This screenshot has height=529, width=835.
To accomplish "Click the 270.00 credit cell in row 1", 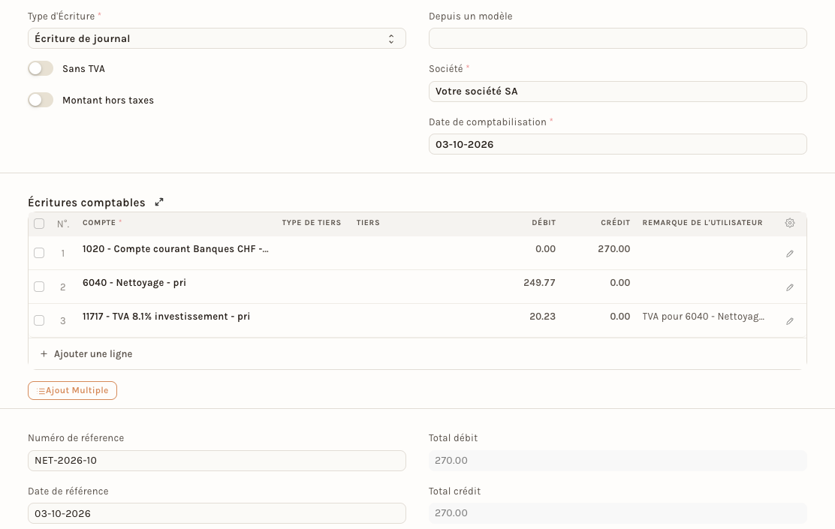I will [614, 249].
